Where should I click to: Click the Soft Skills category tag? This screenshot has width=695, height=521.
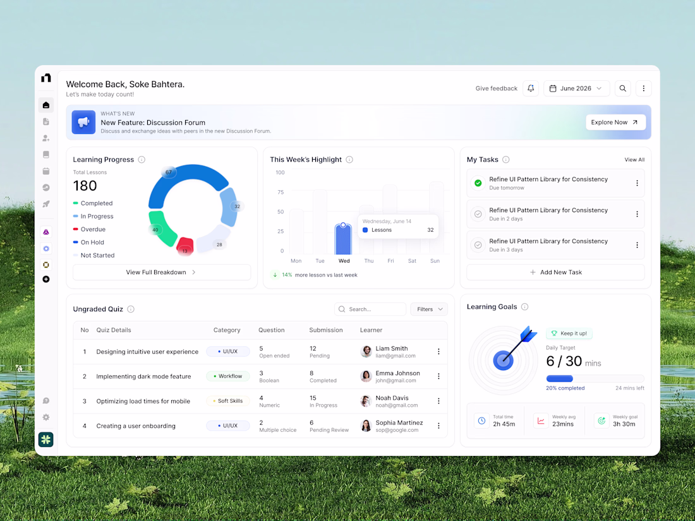coord(228,402)
